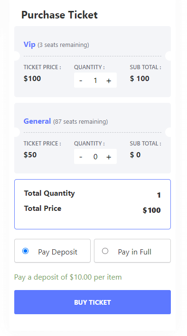Click the Purchase Ticket page heading
The width and height of the screenshot is (187, 336).
click(x=59, y=15)
